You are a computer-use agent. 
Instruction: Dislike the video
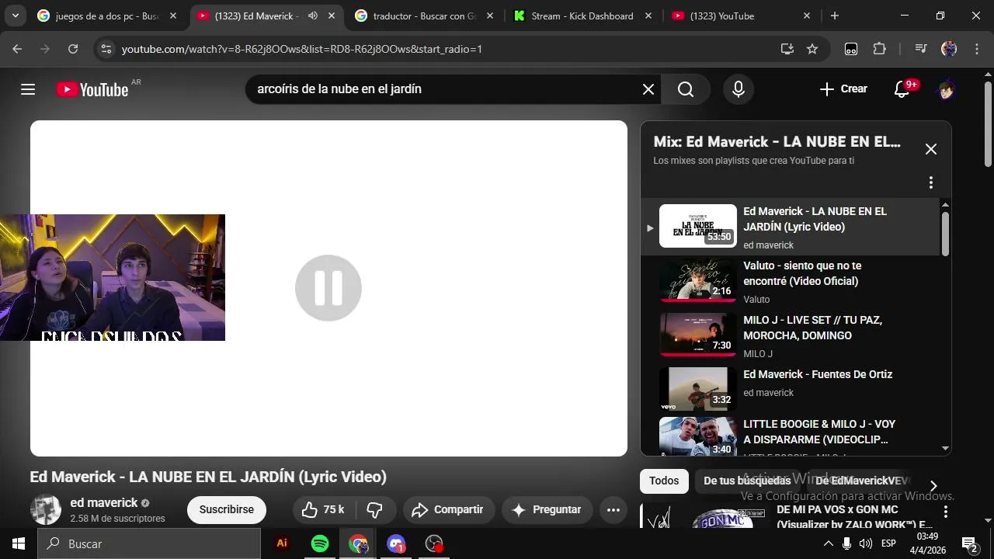point(375,510)
